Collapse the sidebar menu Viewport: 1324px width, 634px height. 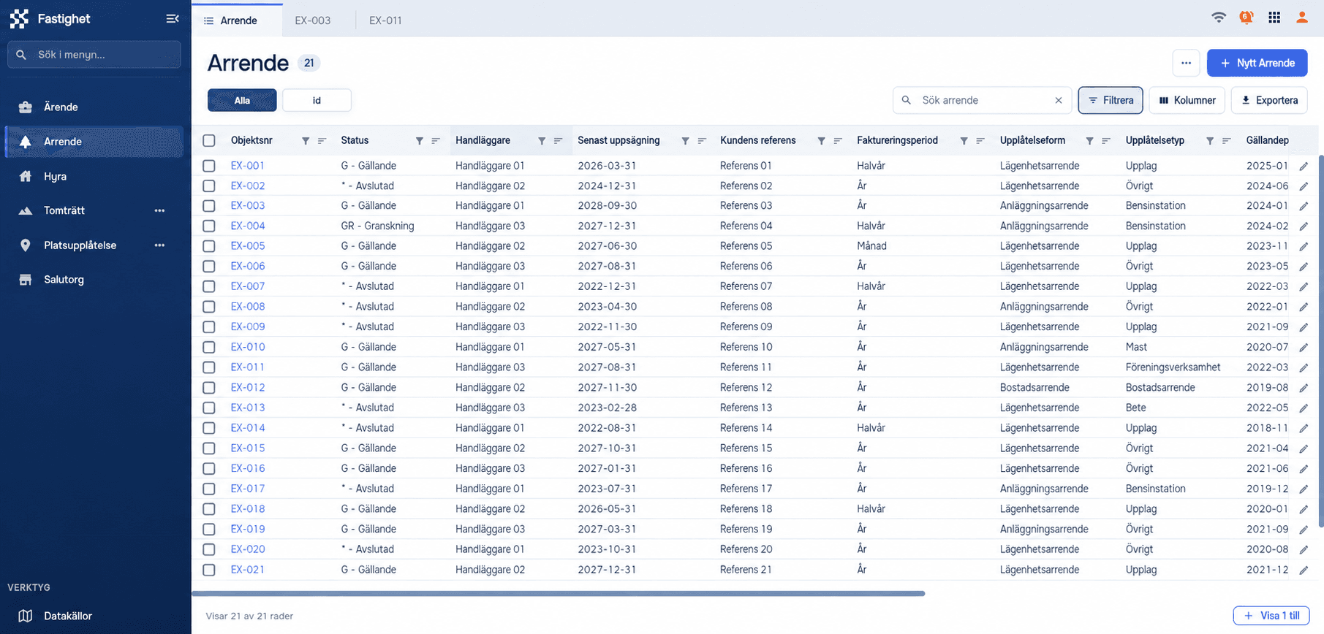pyautogui.click(x=173, y=19)
